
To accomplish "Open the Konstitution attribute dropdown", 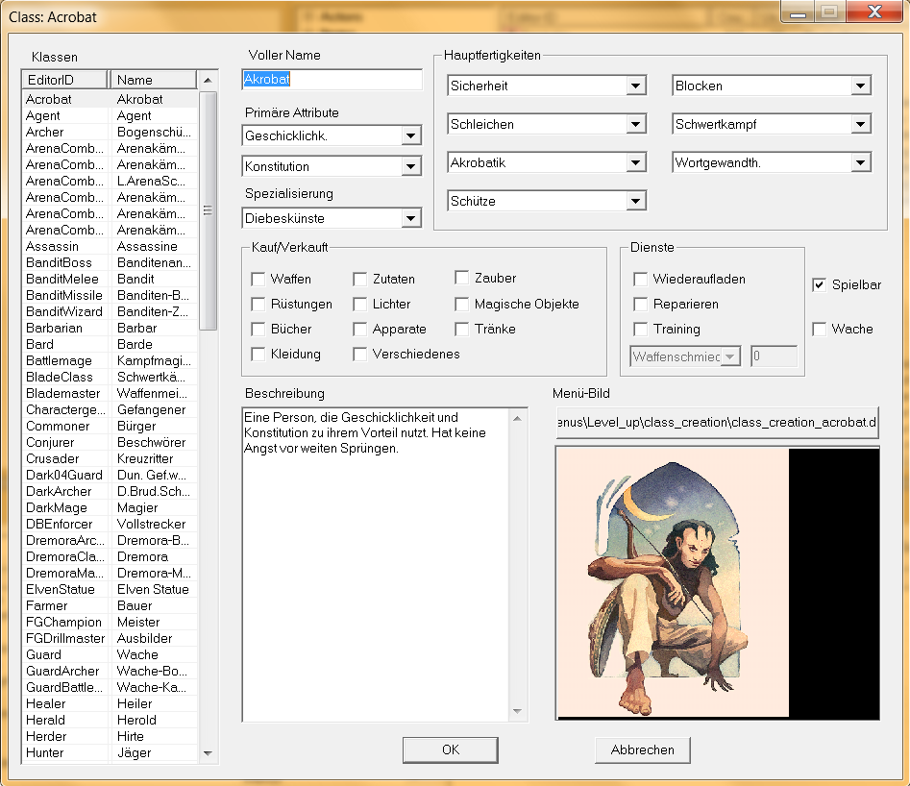I will [x=411, y=167].
